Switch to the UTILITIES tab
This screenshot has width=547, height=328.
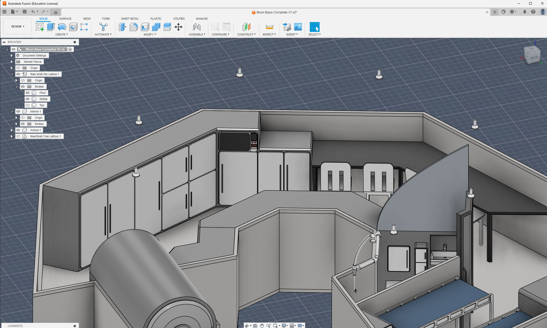point(179,19)
